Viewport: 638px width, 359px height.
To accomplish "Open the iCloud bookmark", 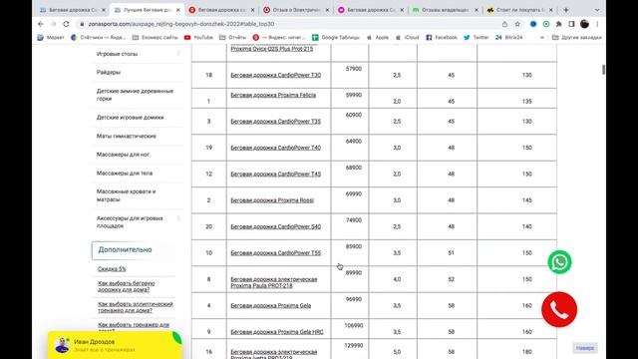I will (x=408, y=38).
